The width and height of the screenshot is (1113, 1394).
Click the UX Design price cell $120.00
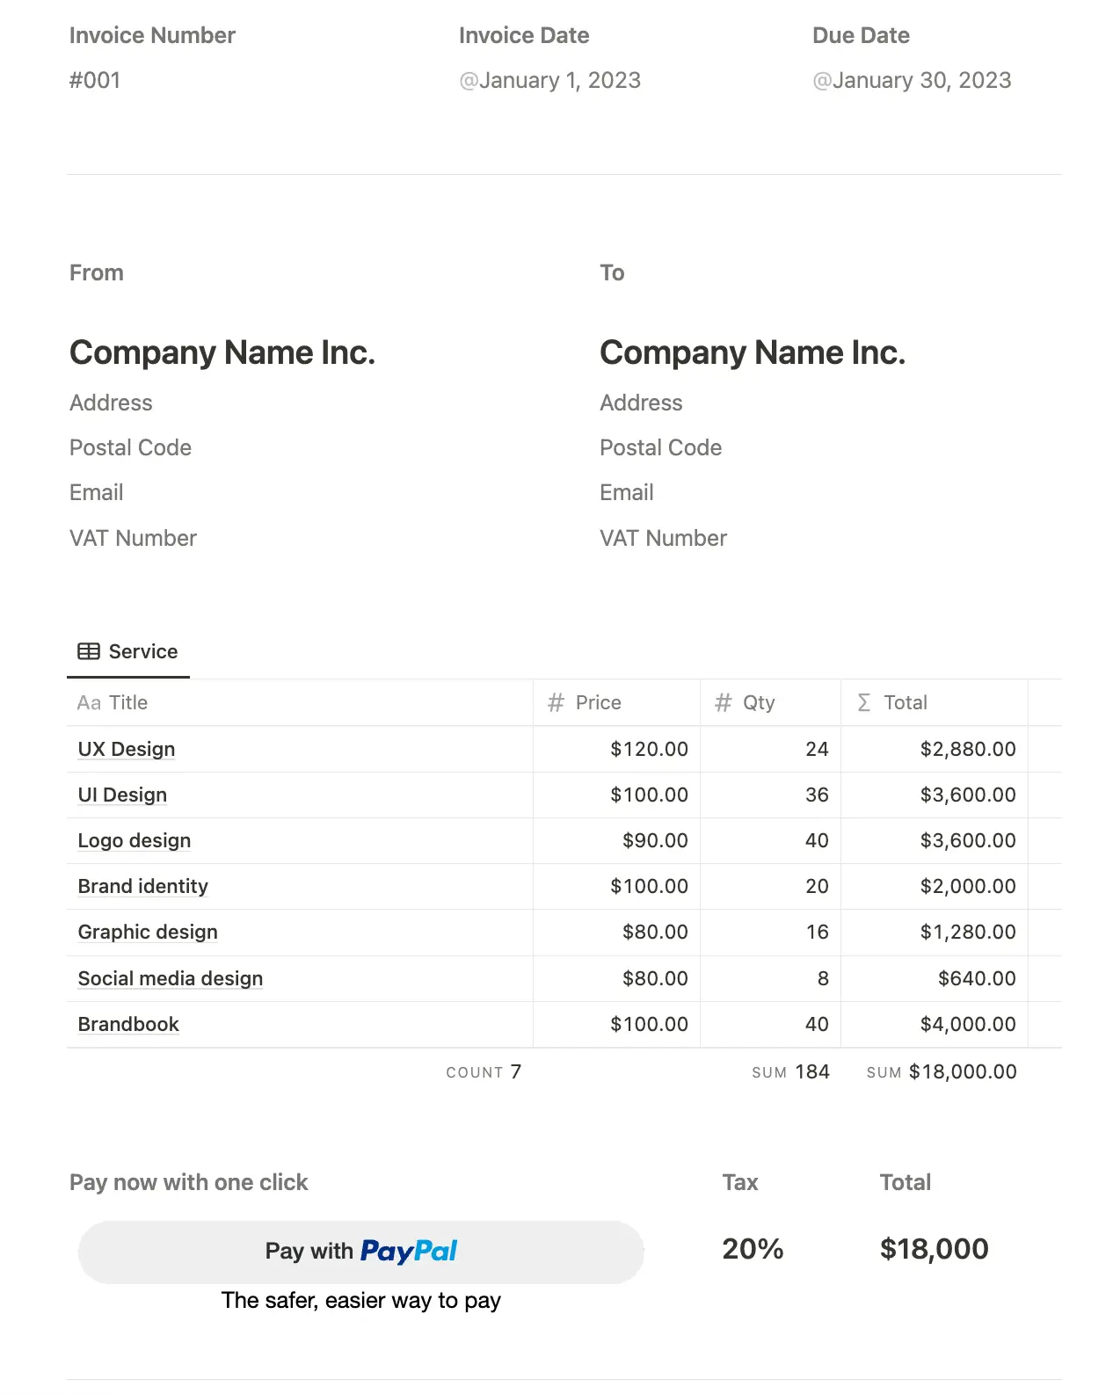pyautogui.click(x=649, y=749)
